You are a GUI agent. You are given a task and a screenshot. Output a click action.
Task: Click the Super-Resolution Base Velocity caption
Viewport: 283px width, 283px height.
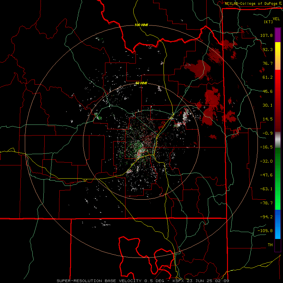pyautogui.click(x=143, y=281)
